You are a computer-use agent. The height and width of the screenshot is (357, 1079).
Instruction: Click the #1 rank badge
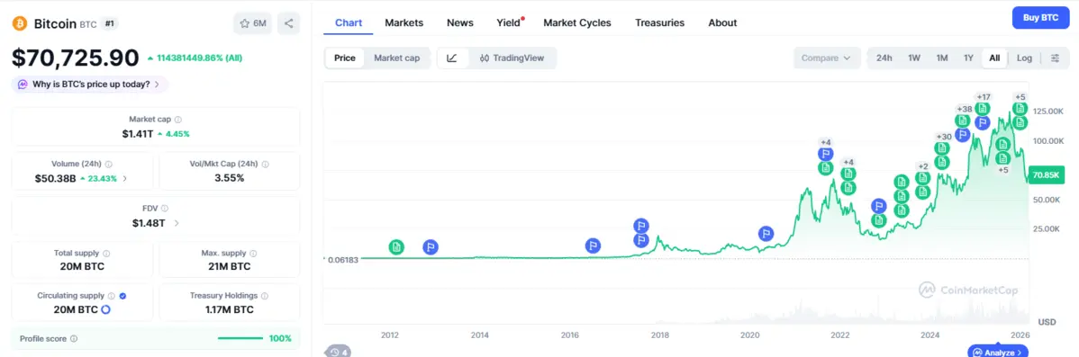coord(109,23)
